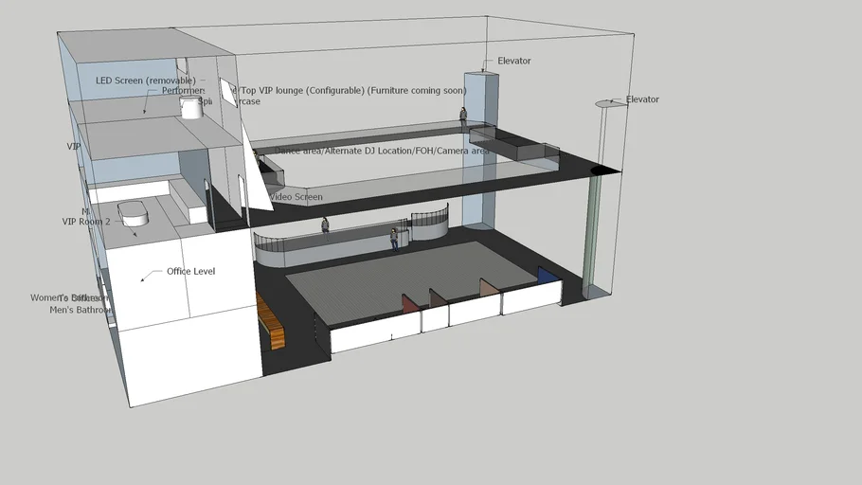862x485 pixels.
Task: Select the "Video Screen" annotation
Action: 296,197
